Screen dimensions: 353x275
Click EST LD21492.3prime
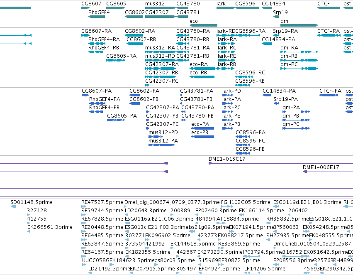[90, 273]
